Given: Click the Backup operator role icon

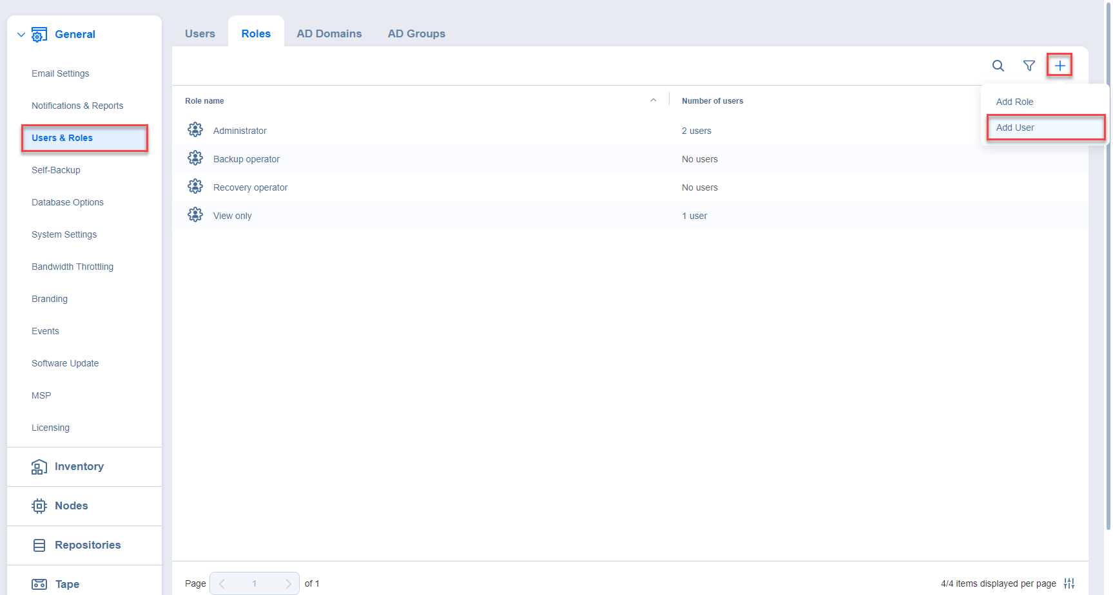Looking at the screenshot, I should [x=195, y=158].
